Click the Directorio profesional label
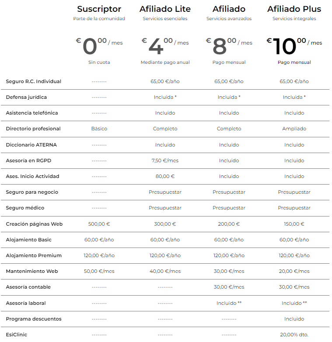Image resolution: width=332 pixels, height=342 pixels. point(33,129)
